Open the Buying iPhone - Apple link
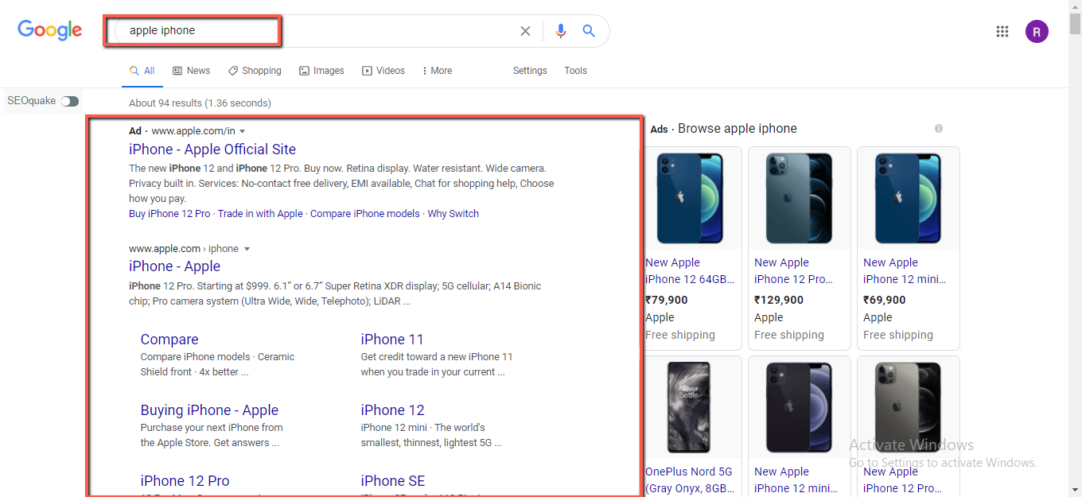This screenshot has height=497, width=1082. coord(209,410)
